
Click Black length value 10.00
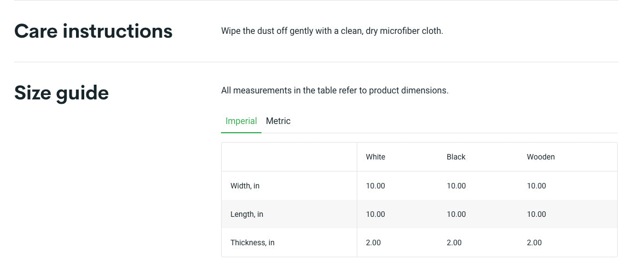tap(456, 214)
